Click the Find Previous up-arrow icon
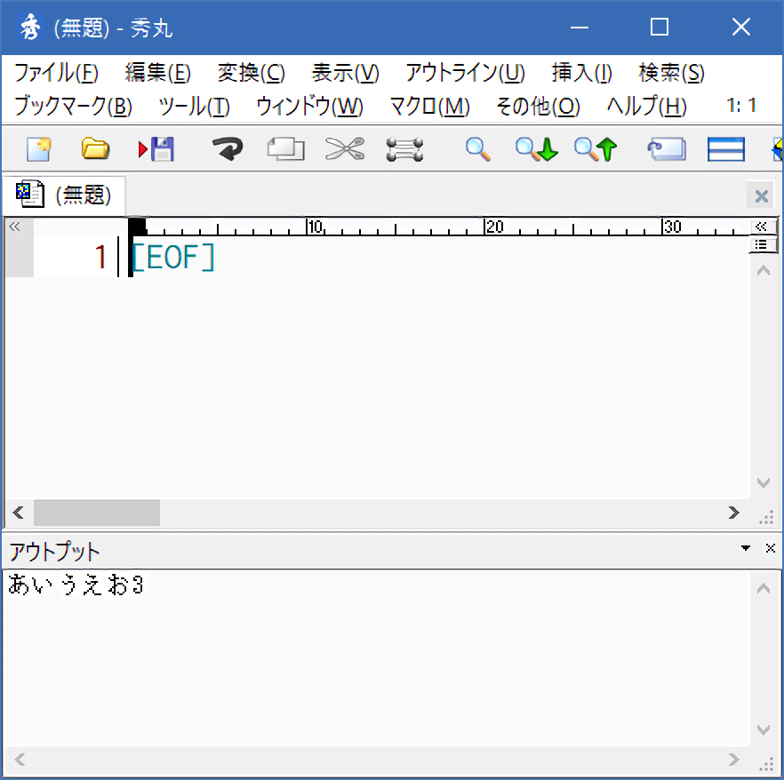Viewport: 784px width, 780px height. (595, 148)
